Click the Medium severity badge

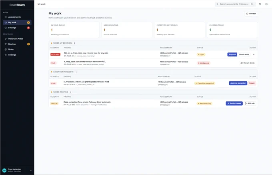[54, 103]
